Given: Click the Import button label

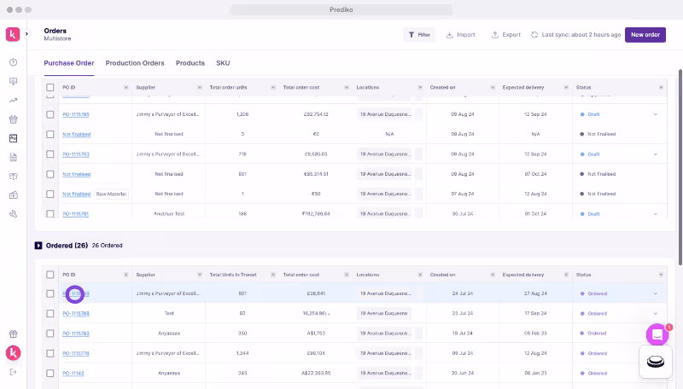Looking at the screenshot, I should point(465,35).
